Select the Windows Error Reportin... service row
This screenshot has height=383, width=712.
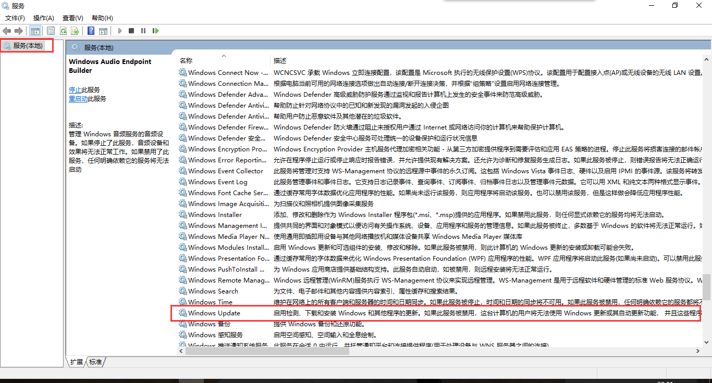click(440, 160)
